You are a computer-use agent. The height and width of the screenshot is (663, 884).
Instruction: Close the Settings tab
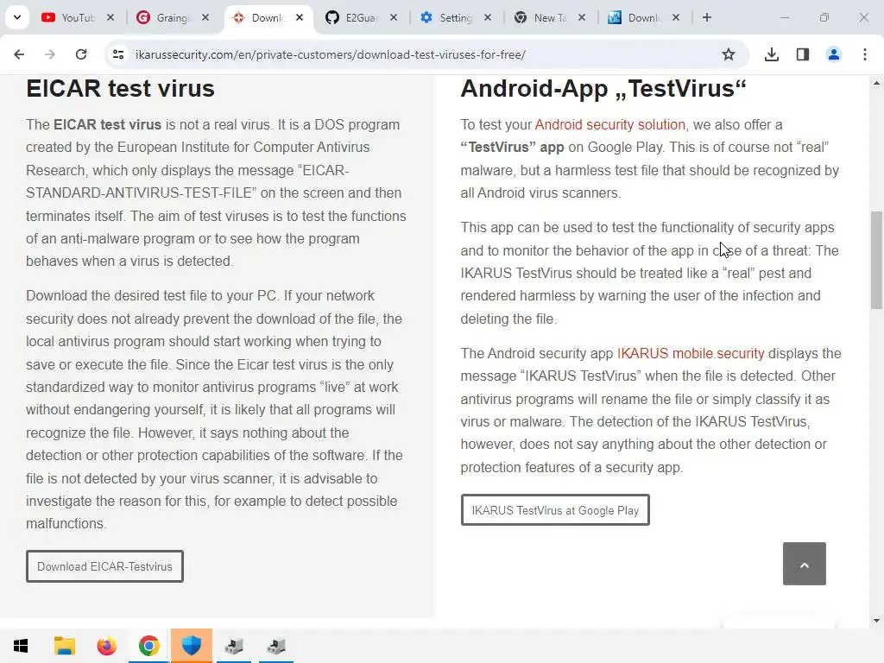[x=488, y=17]
